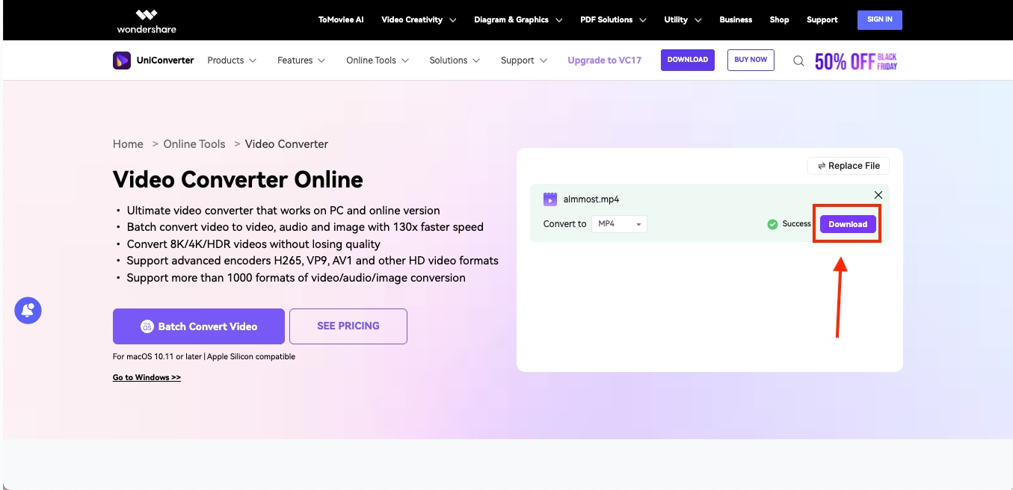This screenshot has height=490, width=1013.
Task: Click the 50% OFF Black Friday banner
Action: pos(855,60)
